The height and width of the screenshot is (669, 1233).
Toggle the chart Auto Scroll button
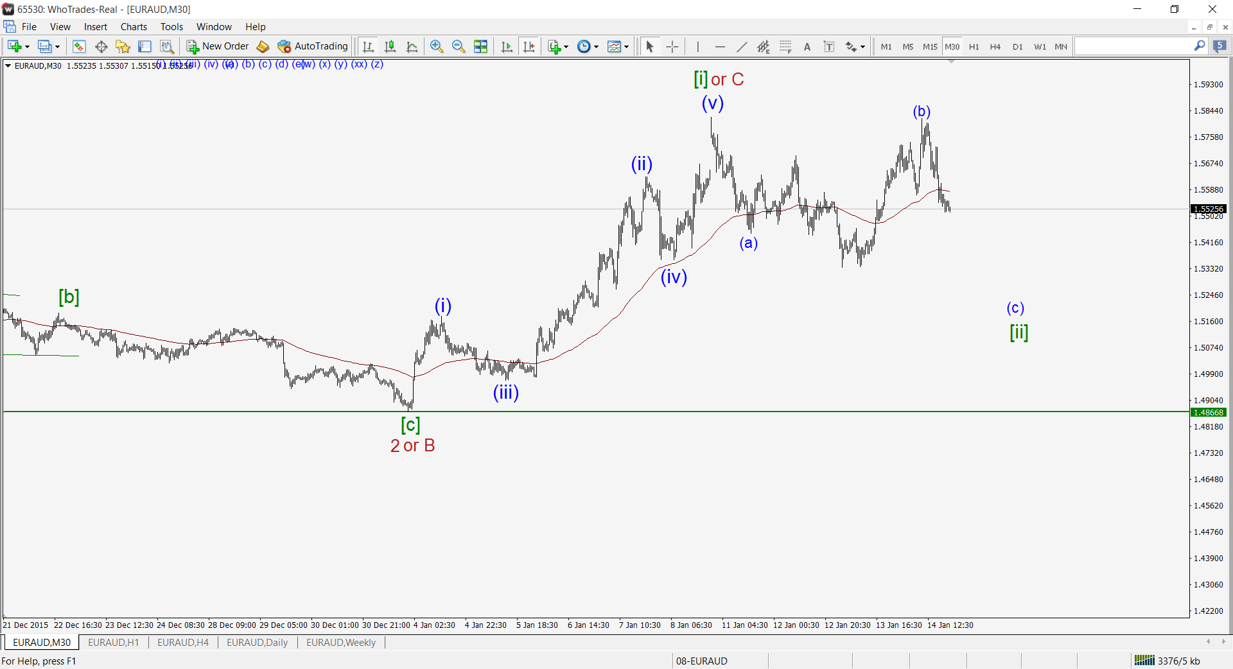click(507, 46)
